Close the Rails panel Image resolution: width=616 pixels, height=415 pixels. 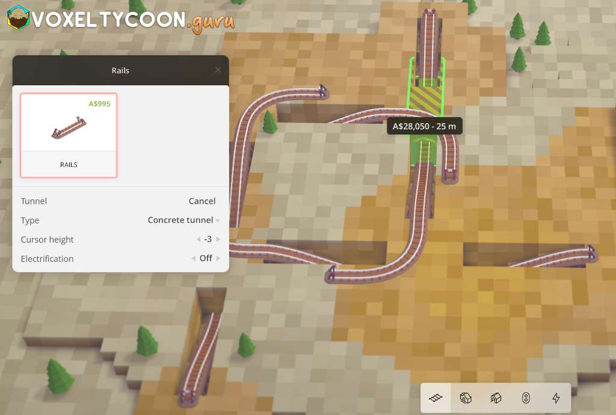[218, 70]
